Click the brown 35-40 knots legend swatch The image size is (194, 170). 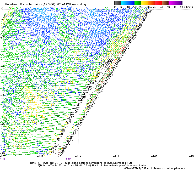point(165,3)
